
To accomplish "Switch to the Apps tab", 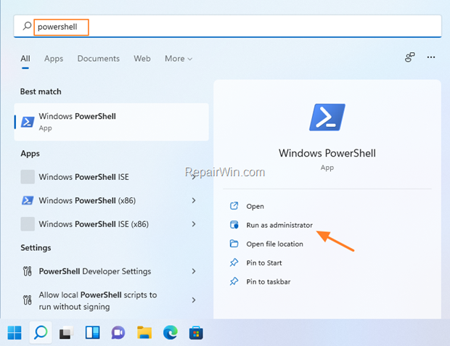I will (54, 59).
